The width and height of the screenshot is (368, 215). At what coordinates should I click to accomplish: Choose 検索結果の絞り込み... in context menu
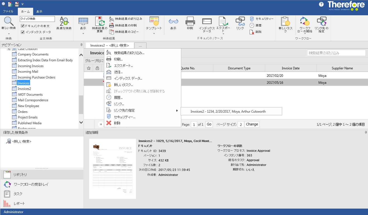[143, 53]
